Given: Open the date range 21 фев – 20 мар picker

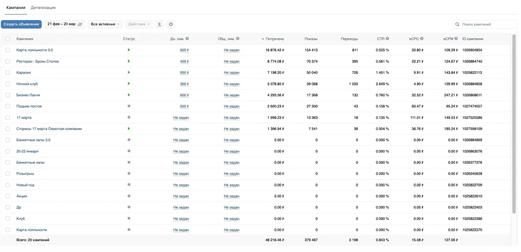Looking at the screenshot, I should pyautogui.click(x=65, y=24).
